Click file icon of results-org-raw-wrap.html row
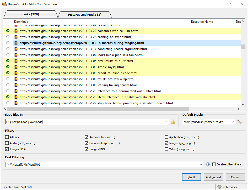The image size is (248, 190). (x=16, y=79)
